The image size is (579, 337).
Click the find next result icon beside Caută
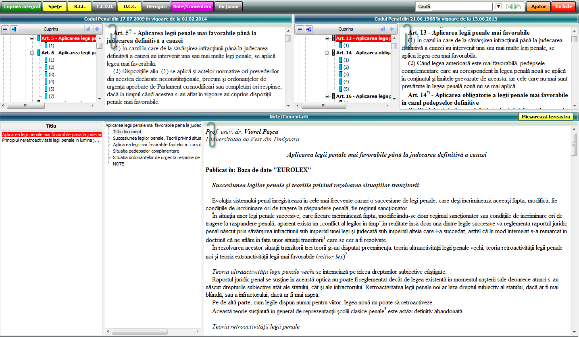click(518, 6)
